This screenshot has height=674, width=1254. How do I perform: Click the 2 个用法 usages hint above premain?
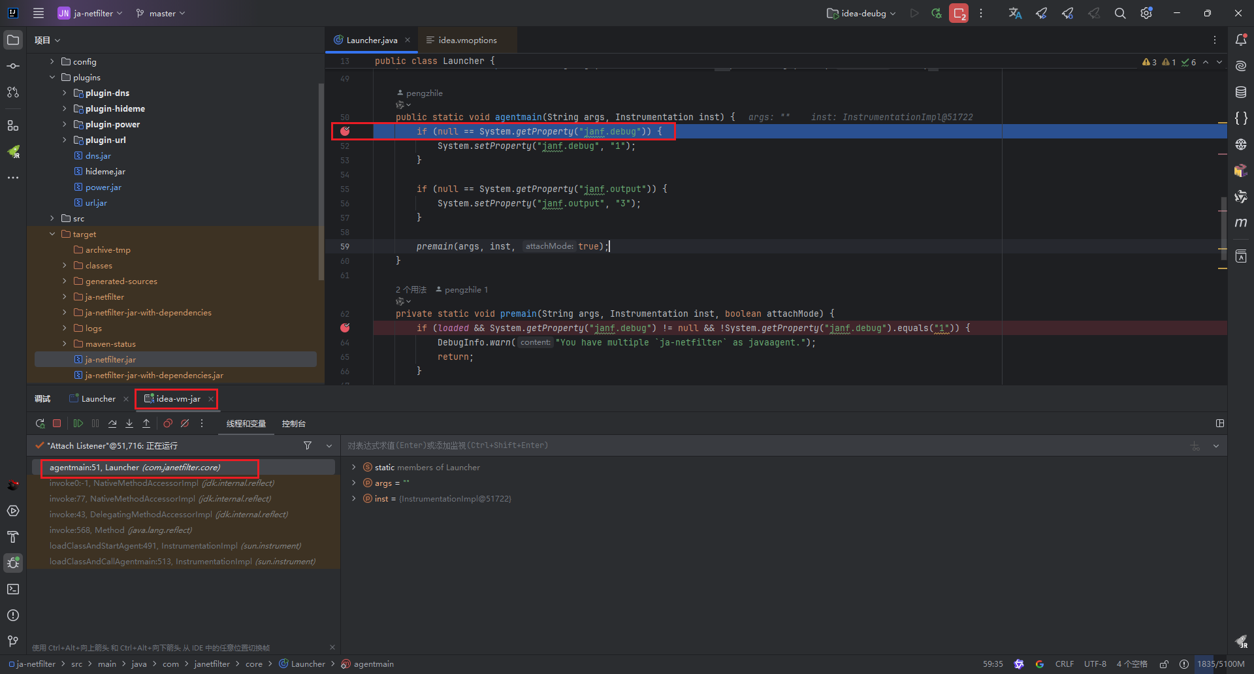click(x=411, y=289)
